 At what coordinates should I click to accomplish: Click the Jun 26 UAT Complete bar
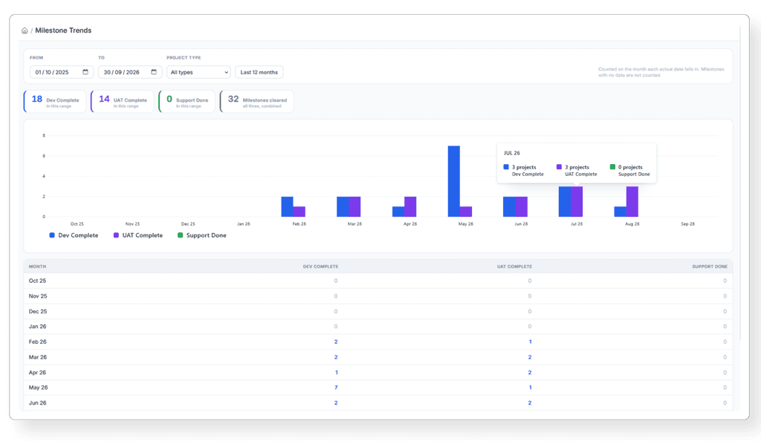(521, 206)
